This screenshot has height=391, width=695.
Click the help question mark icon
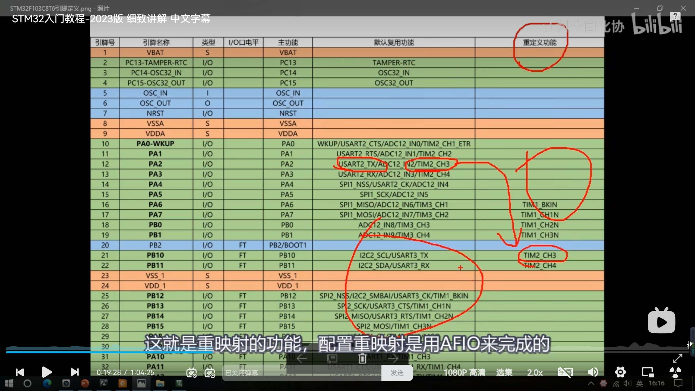tap(675, 16)
